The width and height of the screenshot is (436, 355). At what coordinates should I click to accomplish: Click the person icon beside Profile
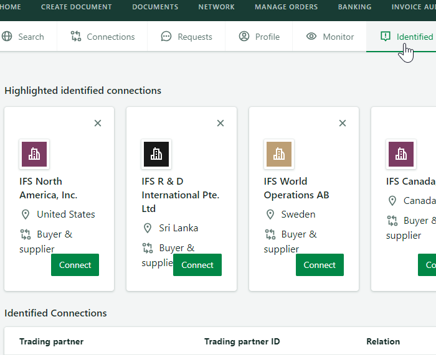pyautogui.click(x=244, y=36)
